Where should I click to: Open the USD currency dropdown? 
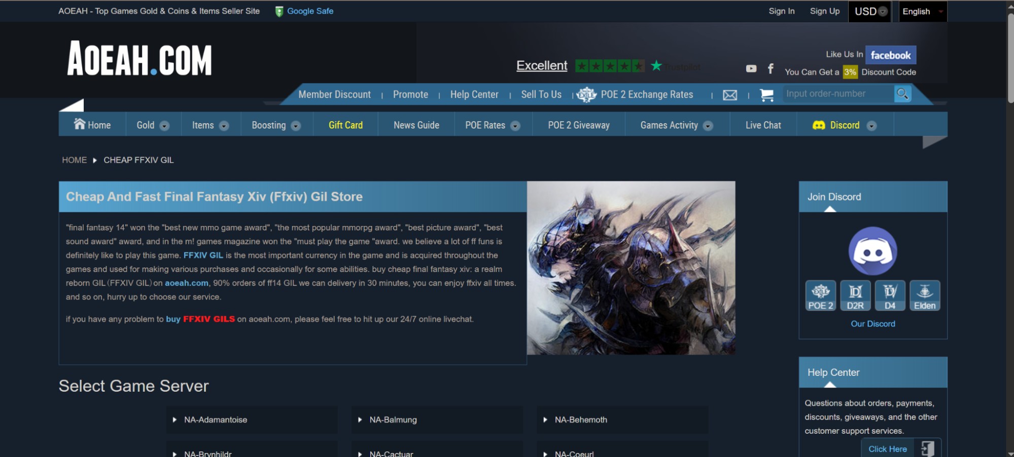[870, 11]
